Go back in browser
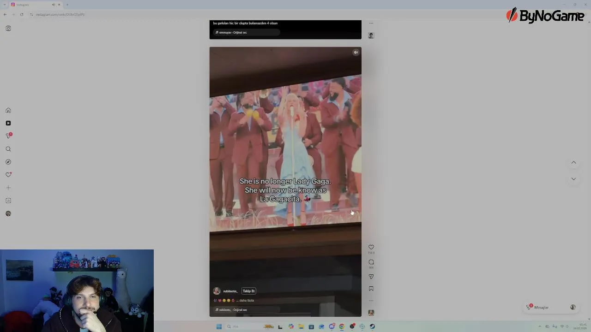The image size is (591, 332). [x=5, y=14]
